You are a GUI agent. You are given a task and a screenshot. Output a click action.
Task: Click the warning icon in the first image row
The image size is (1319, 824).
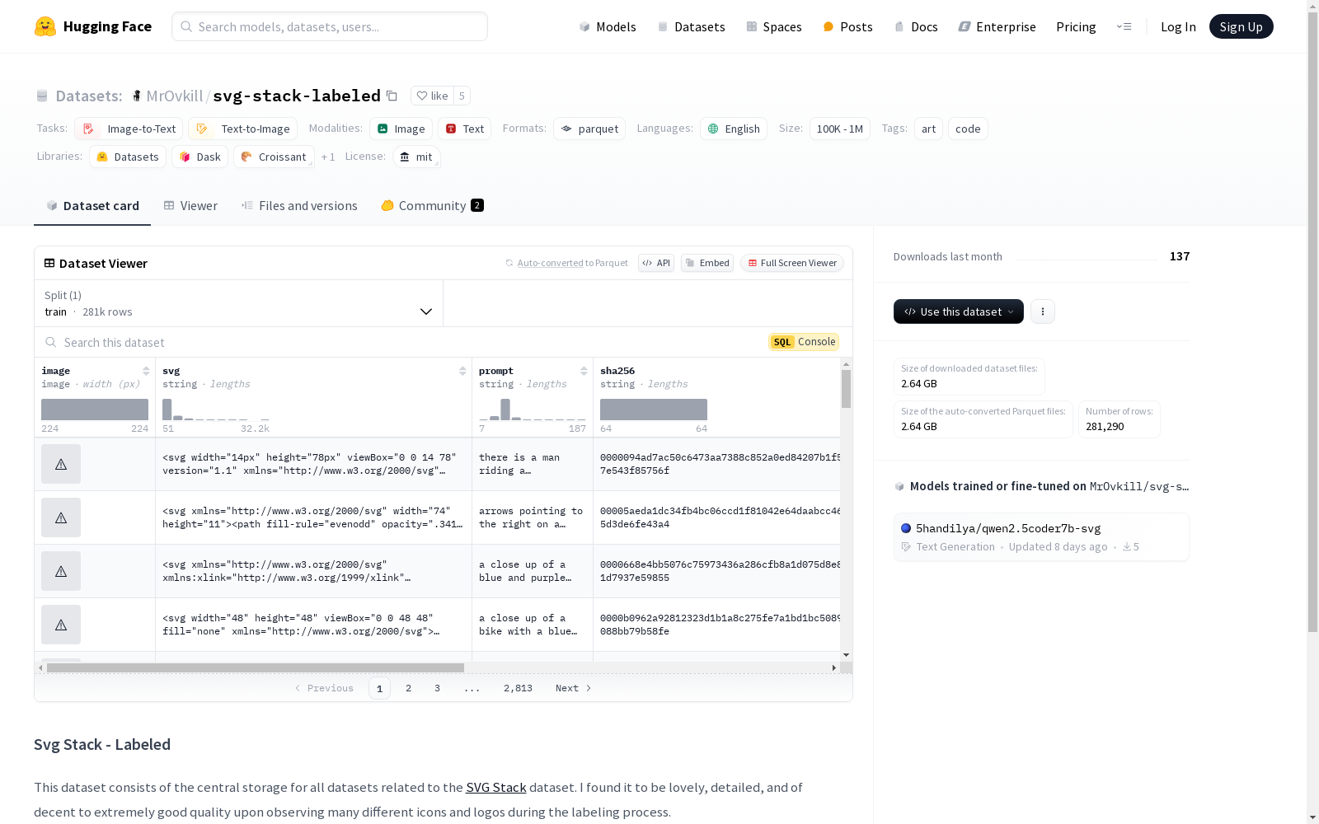coord(61,464)
